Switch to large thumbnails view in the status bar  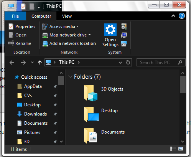[x=181, y=149]
